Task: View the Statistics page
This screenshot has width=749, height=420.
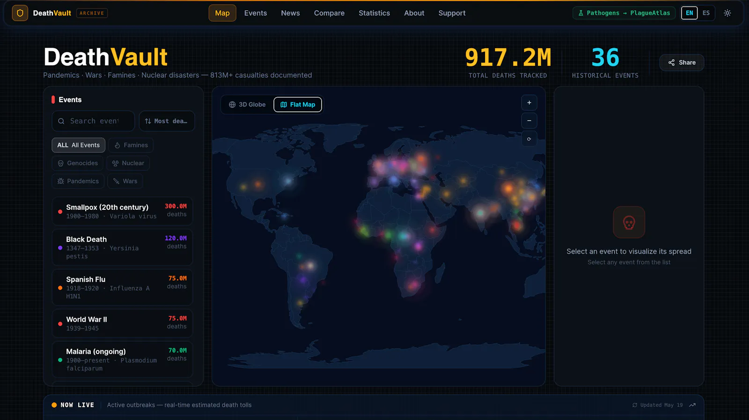Action: pyautogui.click(x=374, y=13)
